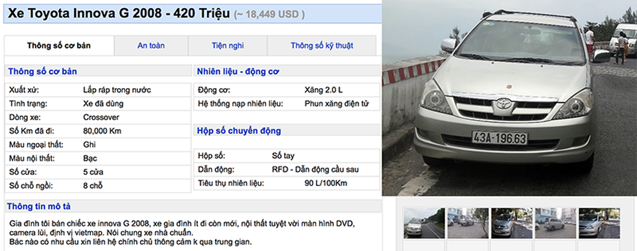Click the Số Km đã đi label
The height and width of the screenshot is (251, 637).
(x=31, y=131)
